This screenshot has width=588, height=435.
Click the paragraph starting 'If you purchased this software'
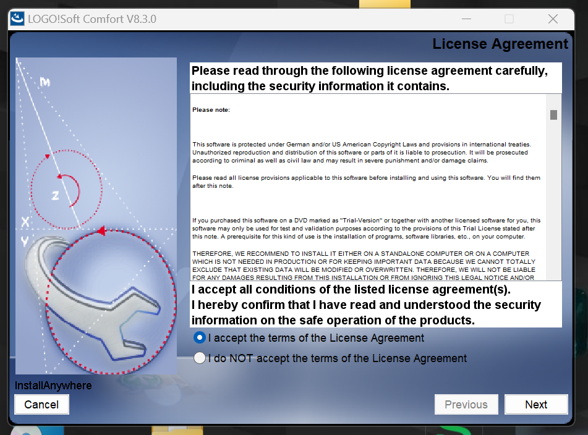pos(367,229)
